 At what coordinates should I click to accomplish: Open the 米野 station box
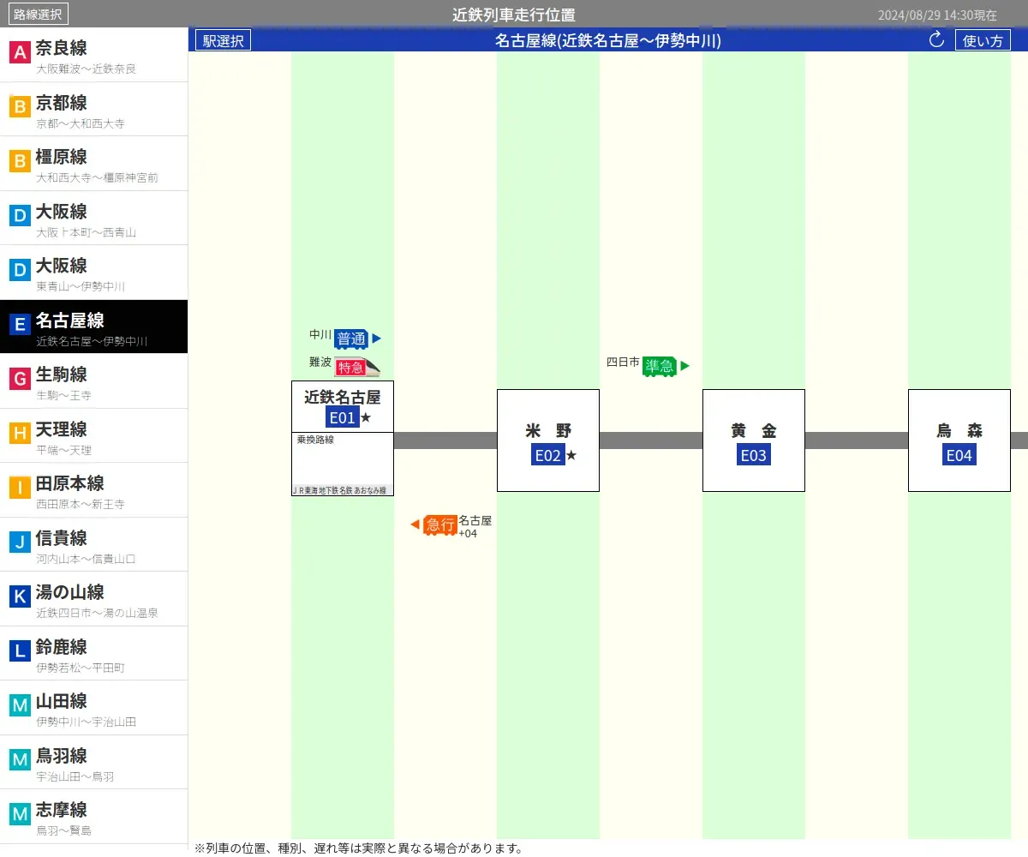(x=548, y=440)
